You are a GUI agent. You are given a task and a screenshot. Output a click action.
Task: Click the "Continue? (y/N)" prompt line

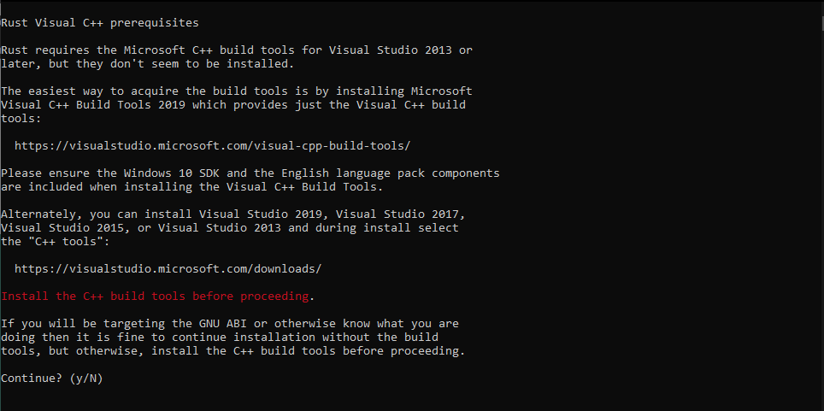52,378
